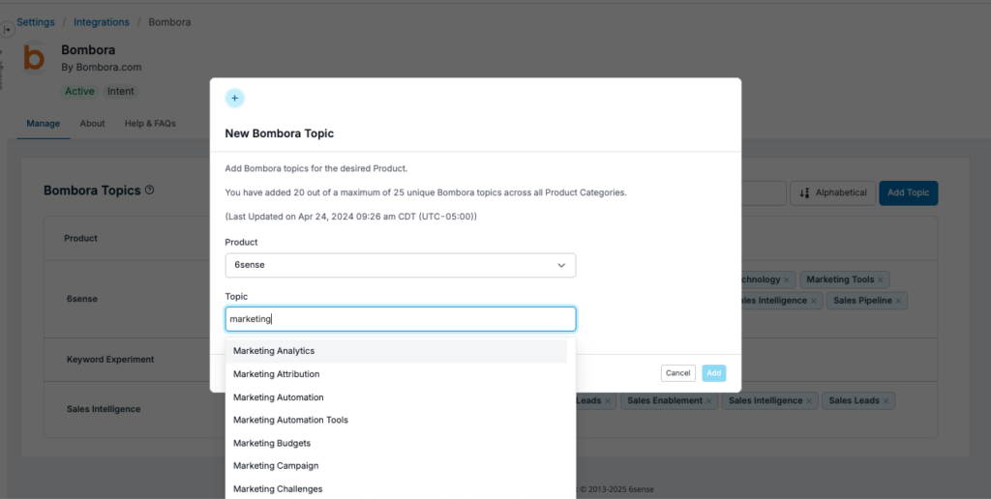Toggle the Alphabetical sort button
The height and width of the screenshot is (499, 991).
[833, 192]
